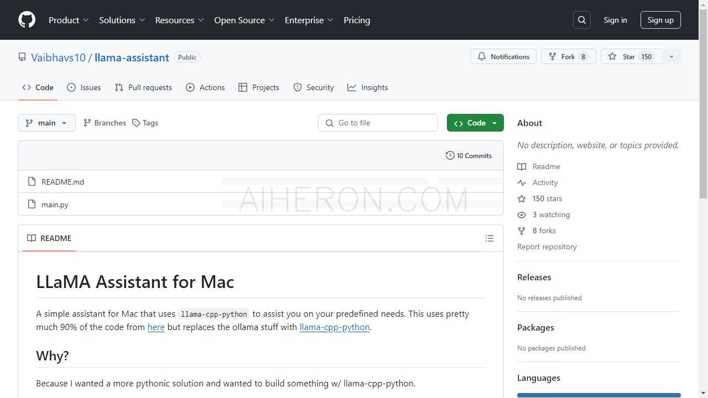
Task: Select the README tab in file viewer
Action: coord(49,238)
